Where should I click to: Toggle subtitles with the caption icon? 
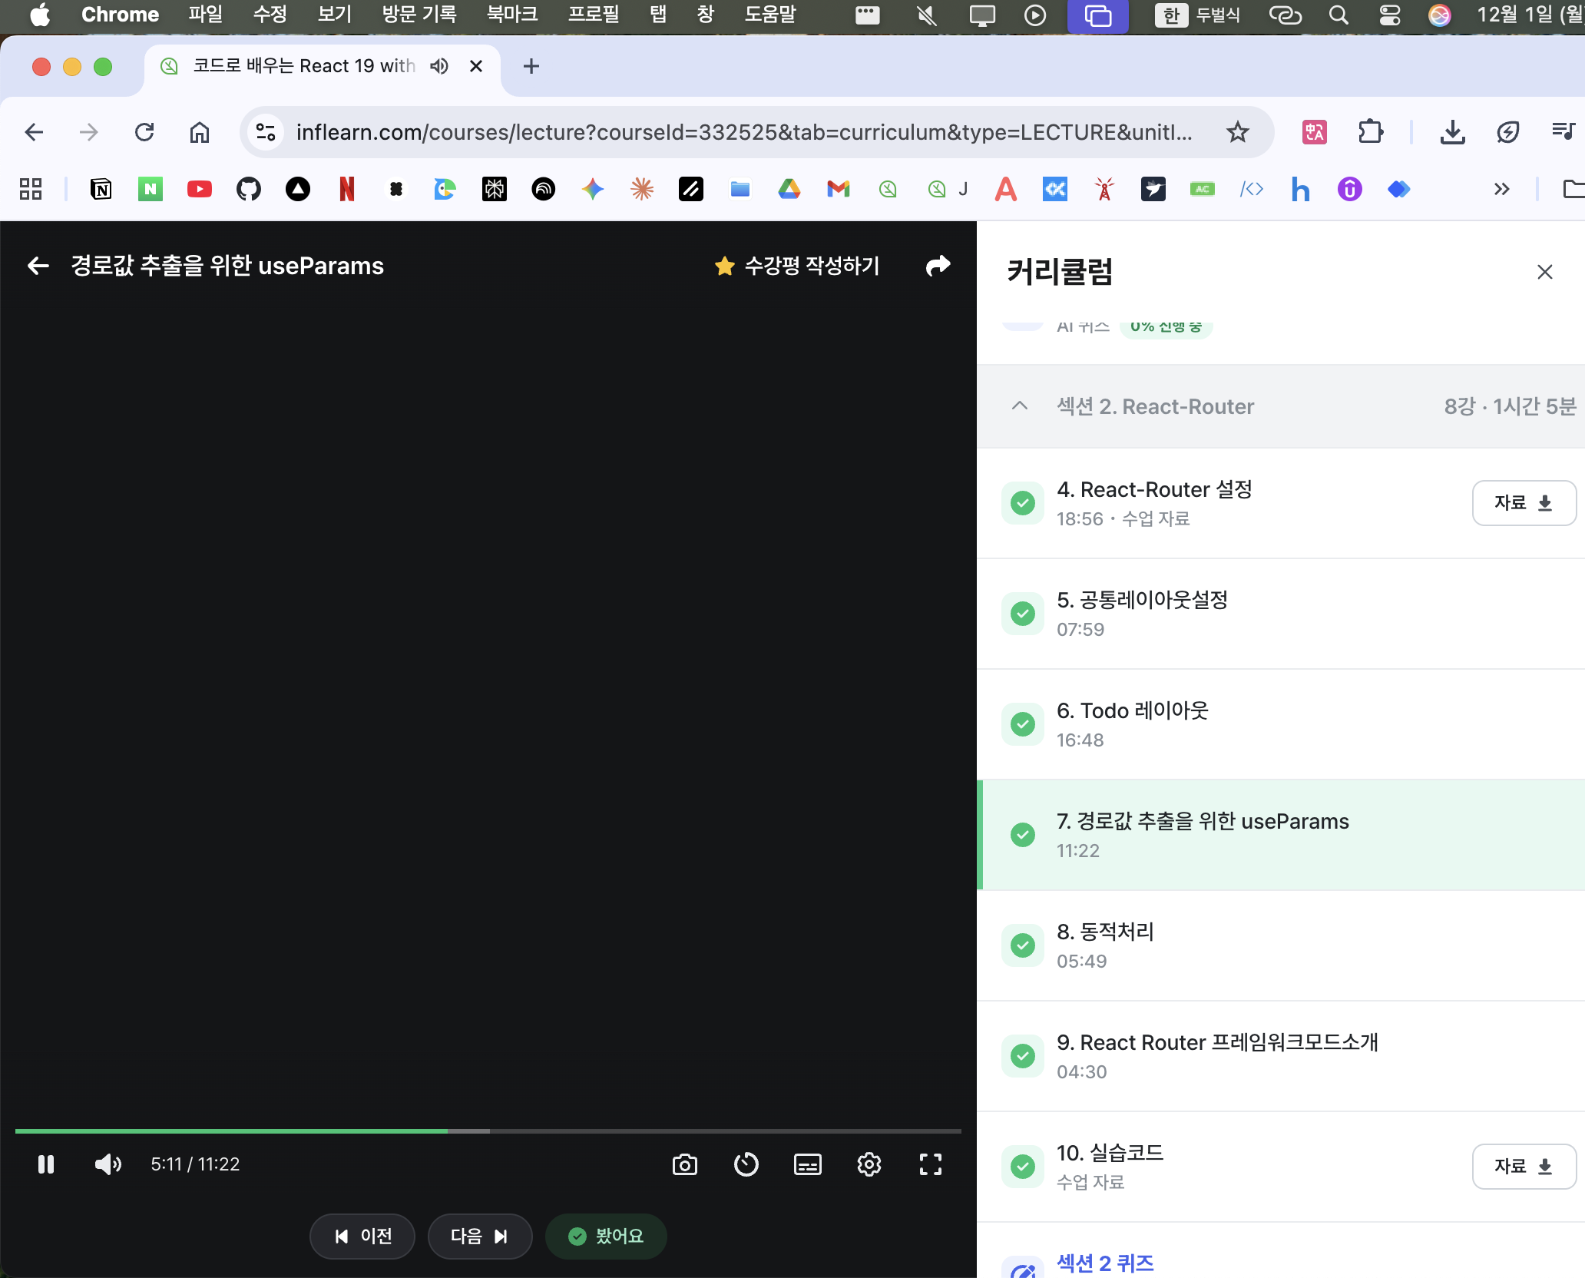[807, 1164]
